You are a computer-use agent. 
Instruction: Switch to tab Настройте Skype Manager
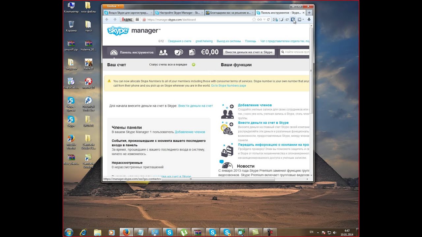click(179, 13)
